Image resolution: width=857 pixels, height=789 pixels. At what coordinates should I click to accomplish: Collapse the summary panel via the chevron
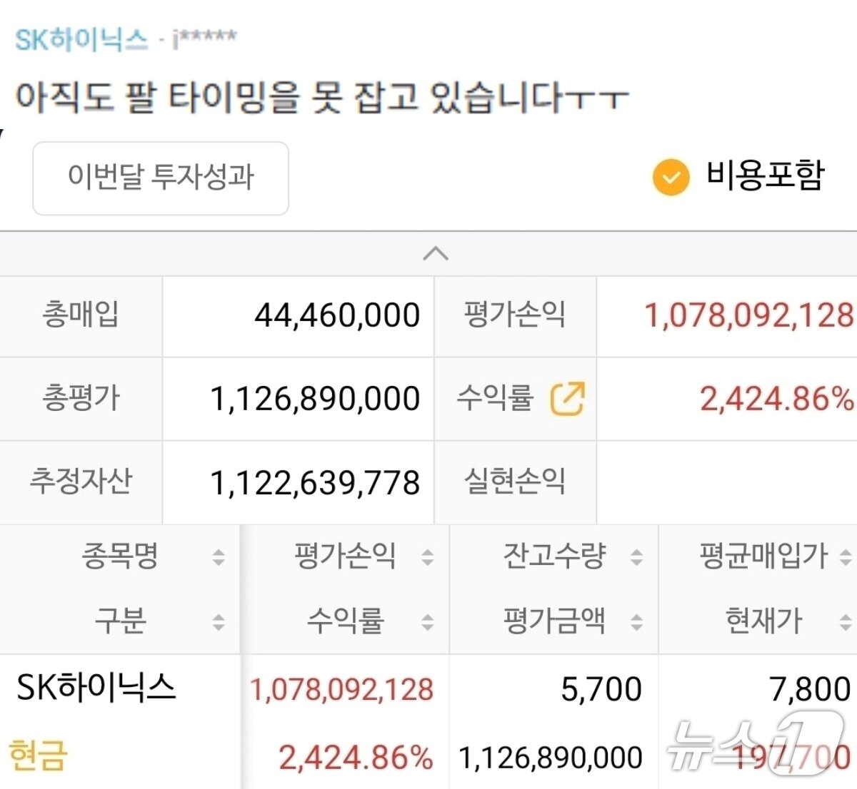(x=436, y=254)
